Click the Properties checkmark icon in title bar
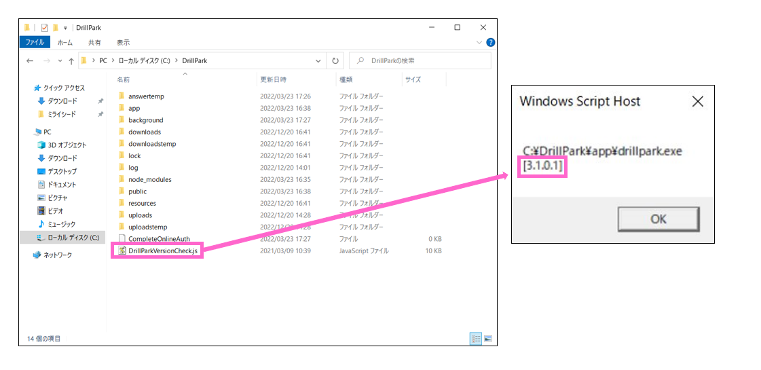761x370 pixels. [45, 28]
